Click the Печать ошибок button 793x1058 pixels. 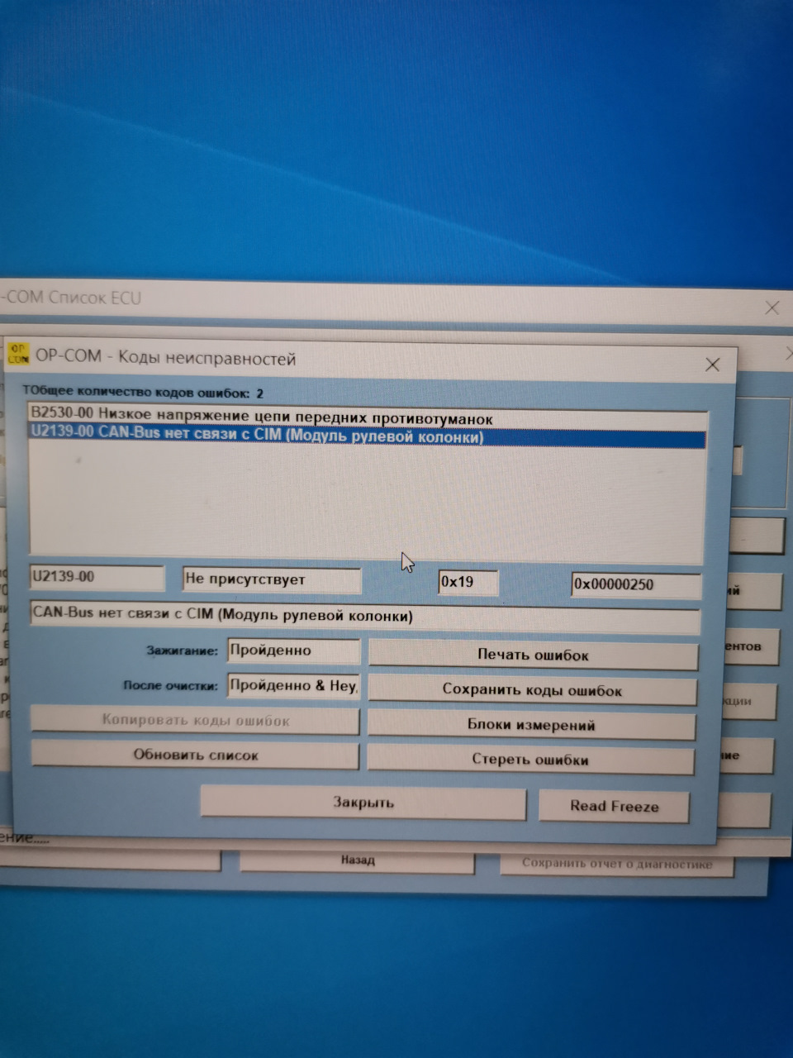click(x=533, y=655)
